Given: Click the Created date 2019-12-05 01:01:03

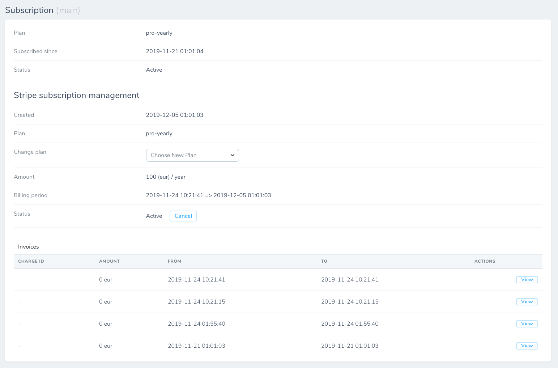Looking at the screenshot, I should (175, 115).
